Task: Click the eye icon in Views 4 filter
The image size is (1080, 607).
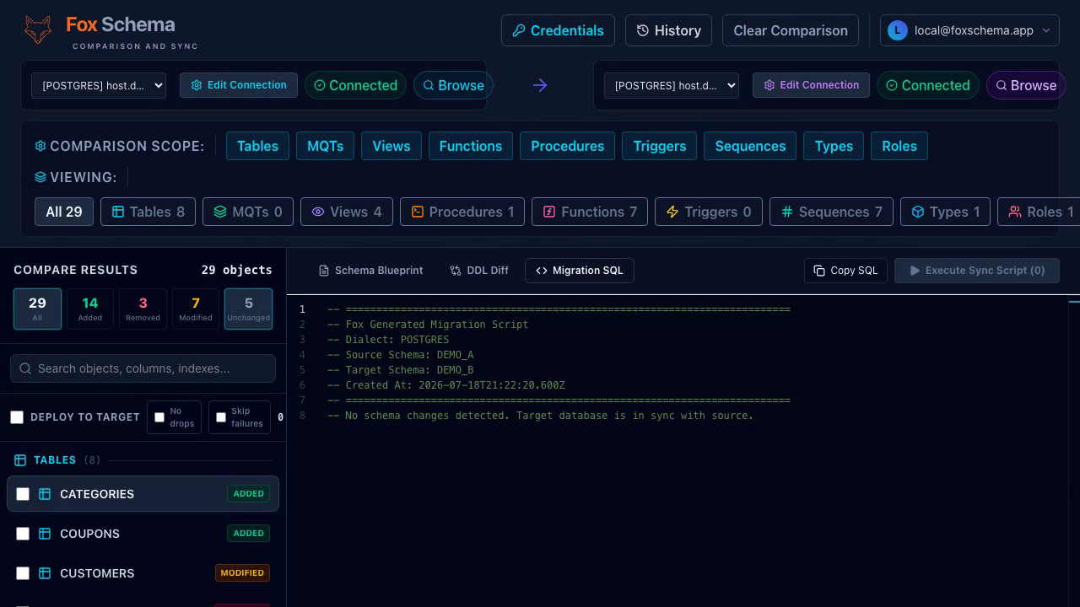Action: [318, 212]
